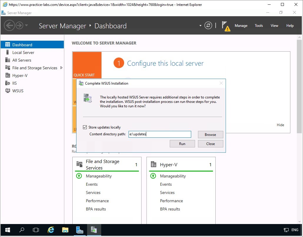
Task: Open the navigation history dropdown arrow
Action: pyautogui.click(x=26, y=26)
